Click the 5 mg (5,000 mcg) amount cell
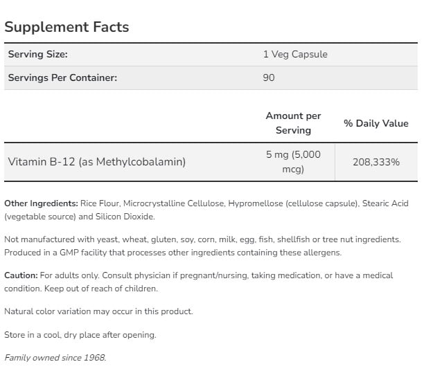 293,162
